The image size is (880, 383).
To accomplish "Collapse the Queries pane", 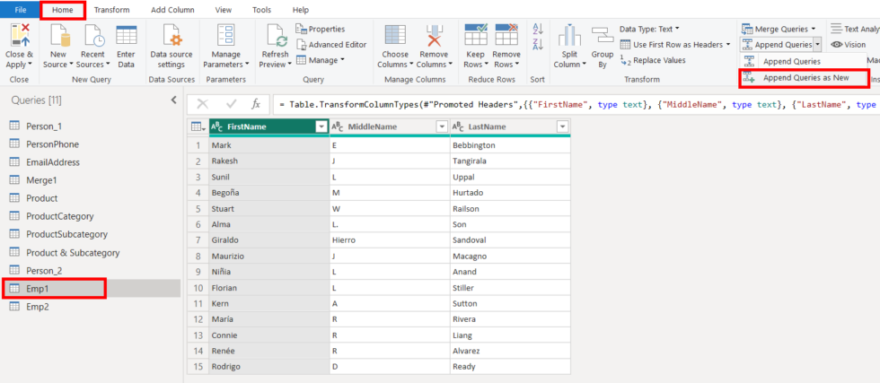I will click(x=173, y=100).
